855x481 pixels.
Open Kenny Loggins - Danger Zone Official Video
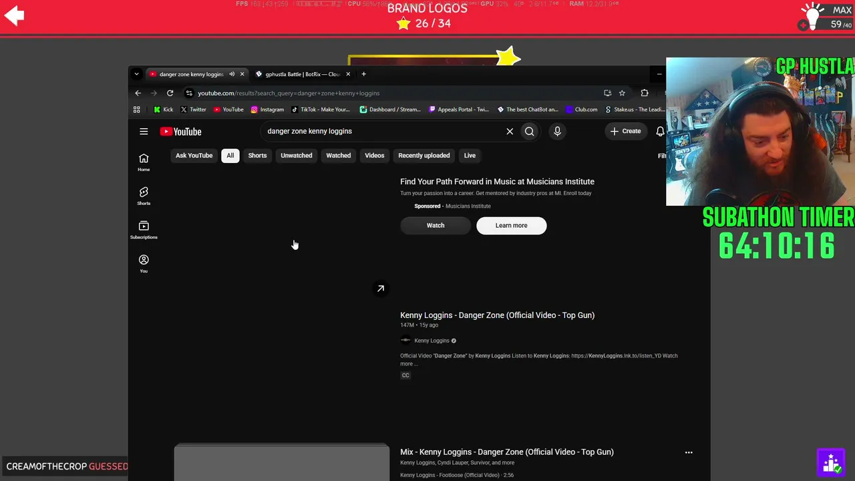(497, 315)
